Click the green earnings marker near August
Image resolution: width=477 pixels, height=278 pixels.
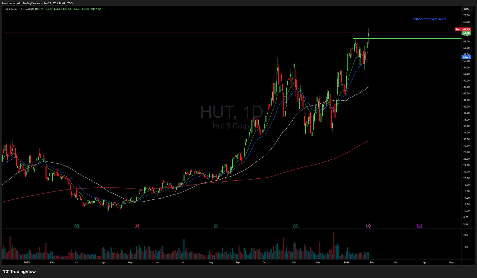pos(216,226)
